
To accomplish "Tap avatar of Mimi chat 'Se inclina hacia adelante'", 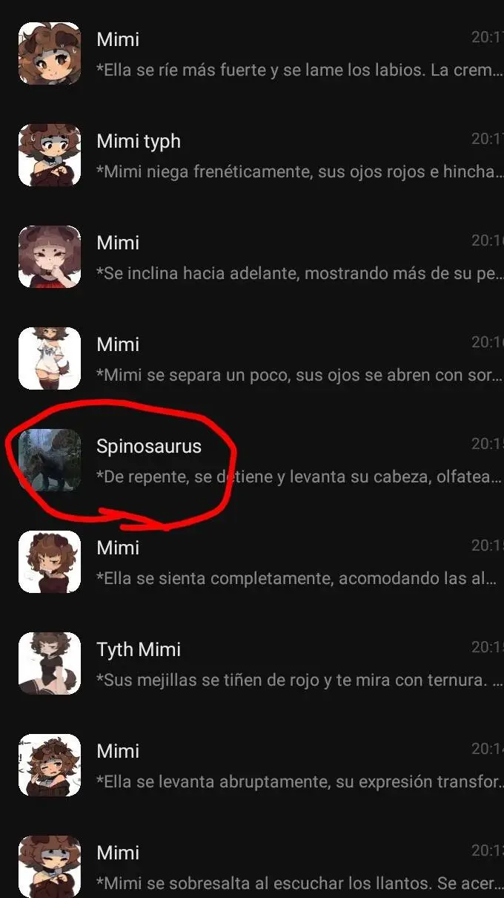I will coord(50,257).
